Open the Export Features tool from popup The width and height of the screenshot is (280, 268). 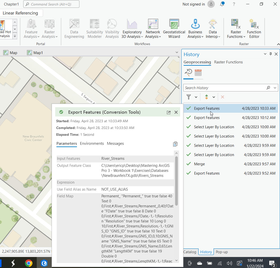(x=169, y=112)
